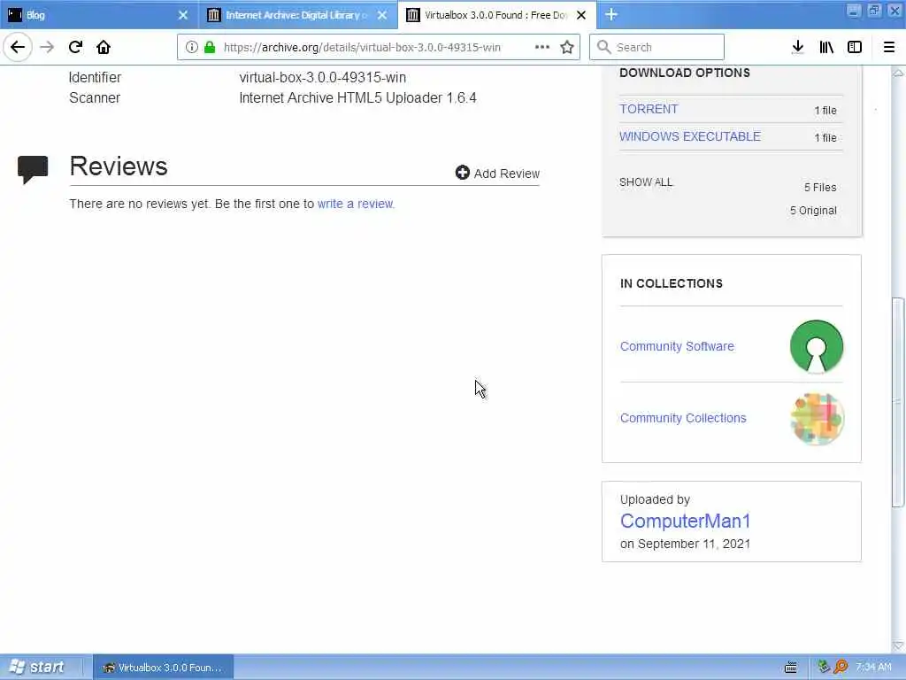
Task: Show site information icon in address bar
Action: coord(191,47)
